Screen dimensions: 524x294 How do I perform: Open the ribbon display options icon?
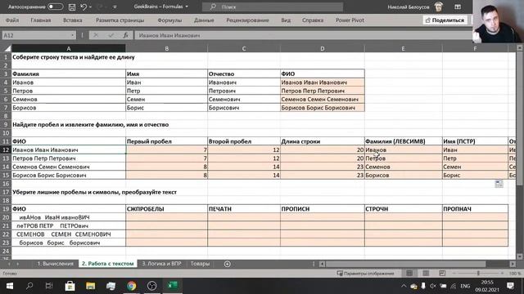(458, 7)
